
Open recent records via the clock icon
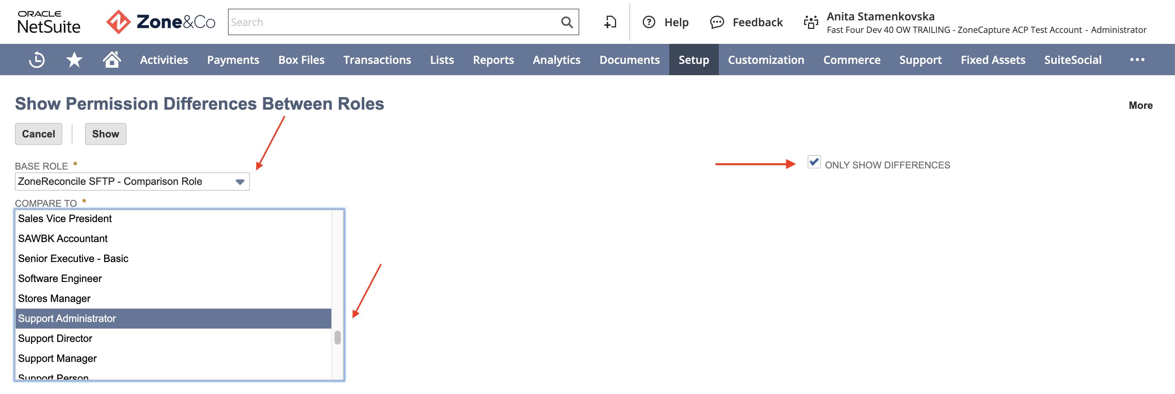click(36, 59)
